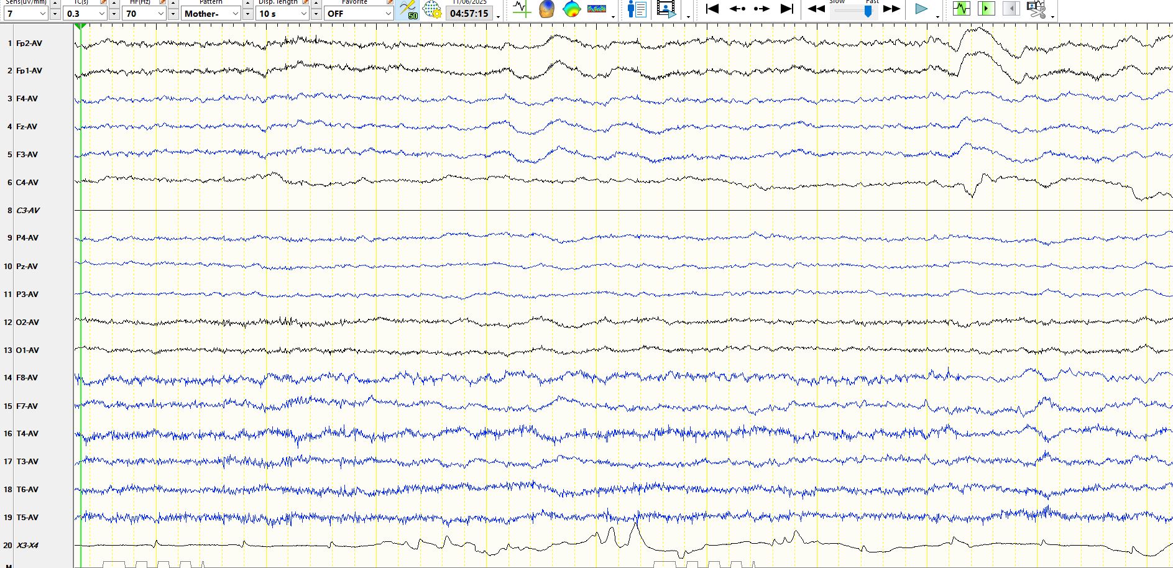Screen dimensions: 1173x568
Task: Select the Pz-AV channel label
Action: click(27, 267)
